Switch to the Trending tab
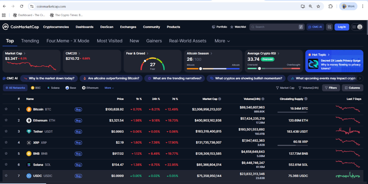Image resolution: width=368 pixels, height=184 pixels. coord(30,41)
